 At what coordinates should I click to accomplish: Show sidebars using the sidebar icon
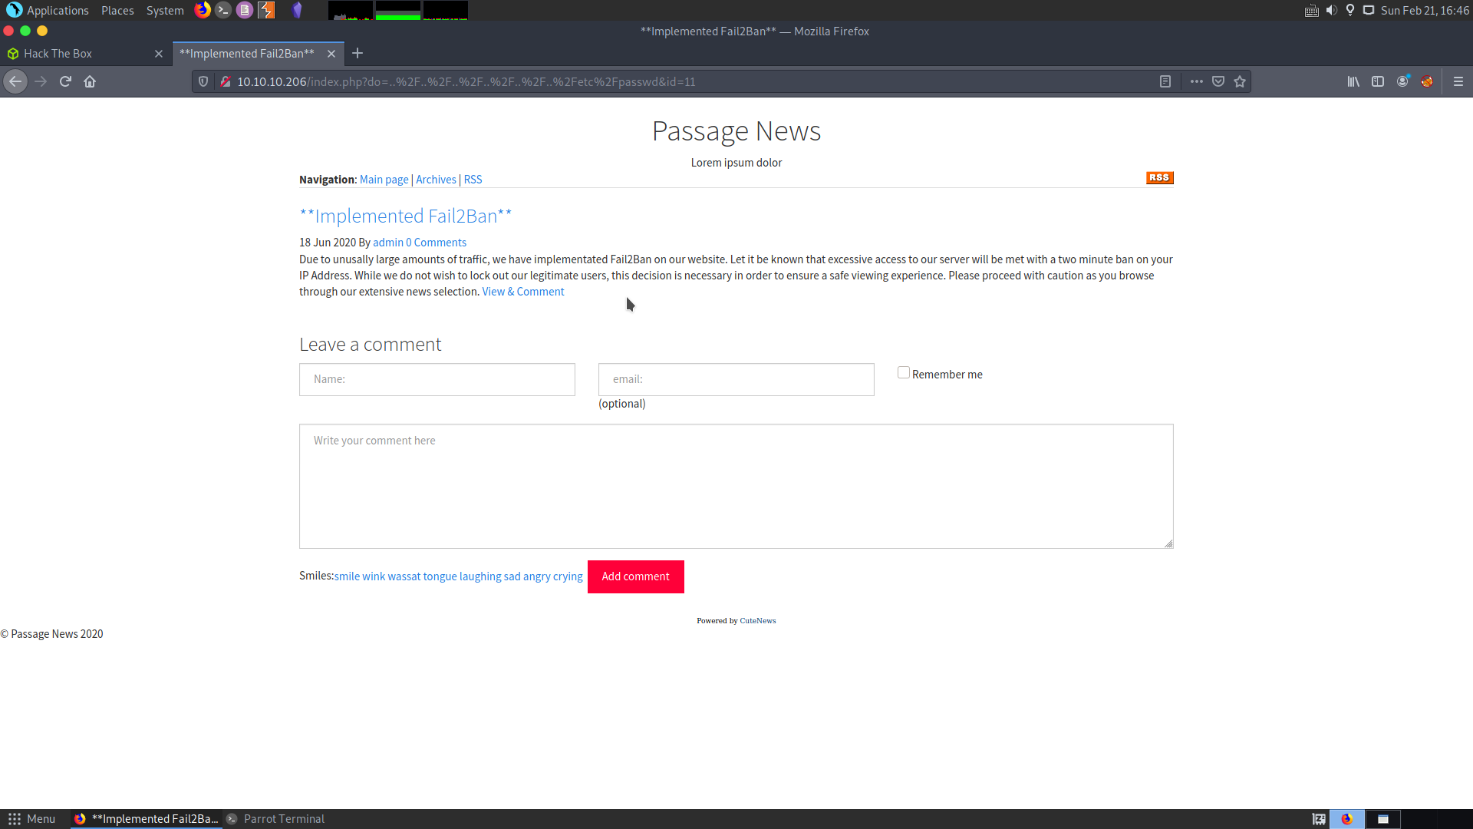coord(1378,81)
